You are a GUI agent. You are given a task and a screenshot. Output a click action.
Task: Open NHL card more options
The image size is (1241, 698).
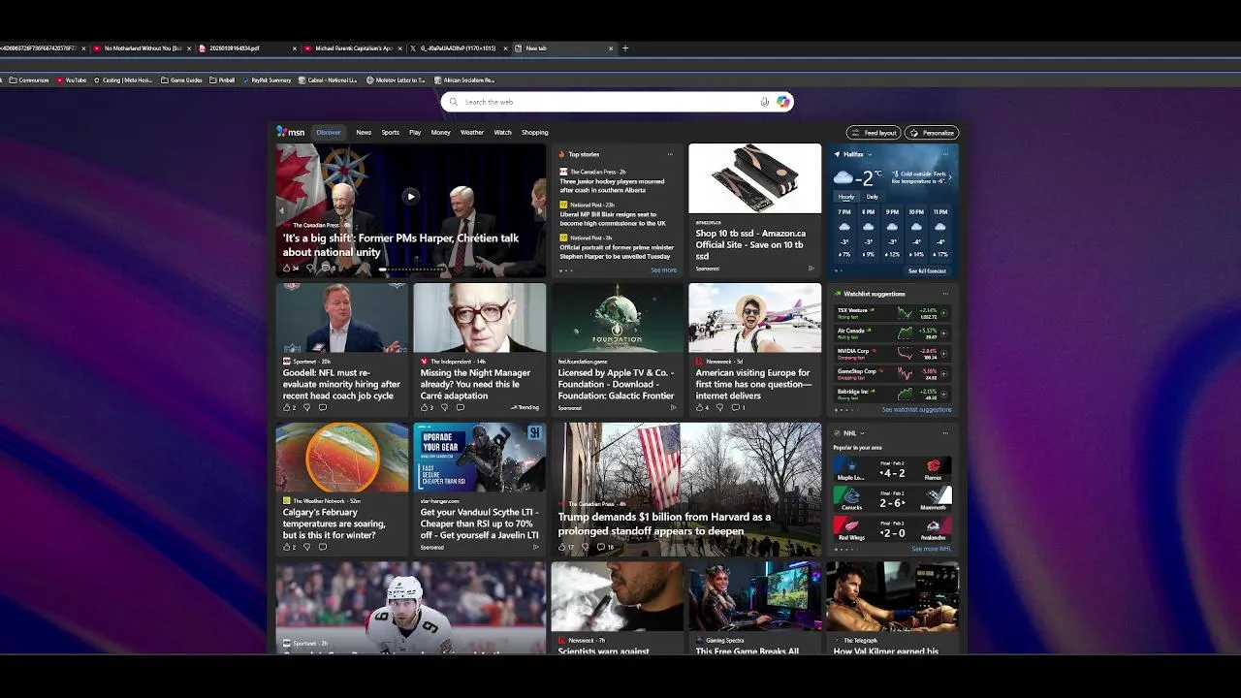(x=945, y=433)
